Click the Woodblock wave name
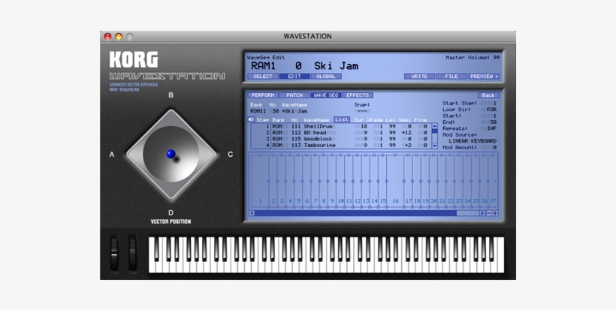The image size is (616, 310). click(x=318, y=139)
